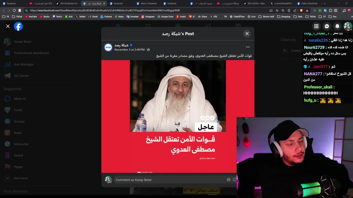Close the active شبكة رصد tab
Image resolution: width=353 pixels, height=198 pixels.
point(104,4)
